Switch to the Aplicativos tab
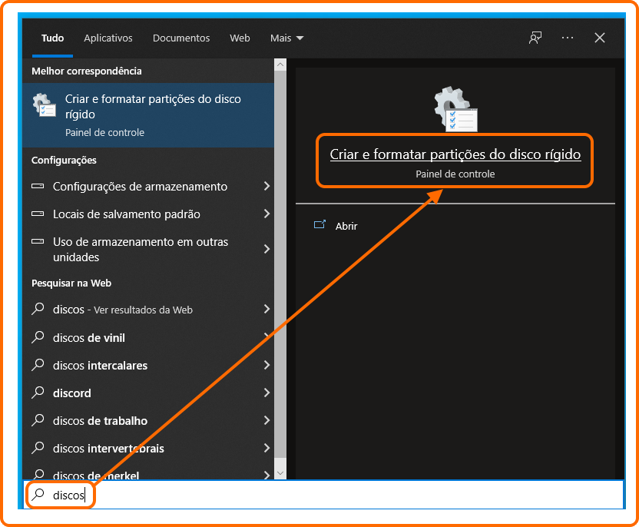 pos(108,38)
